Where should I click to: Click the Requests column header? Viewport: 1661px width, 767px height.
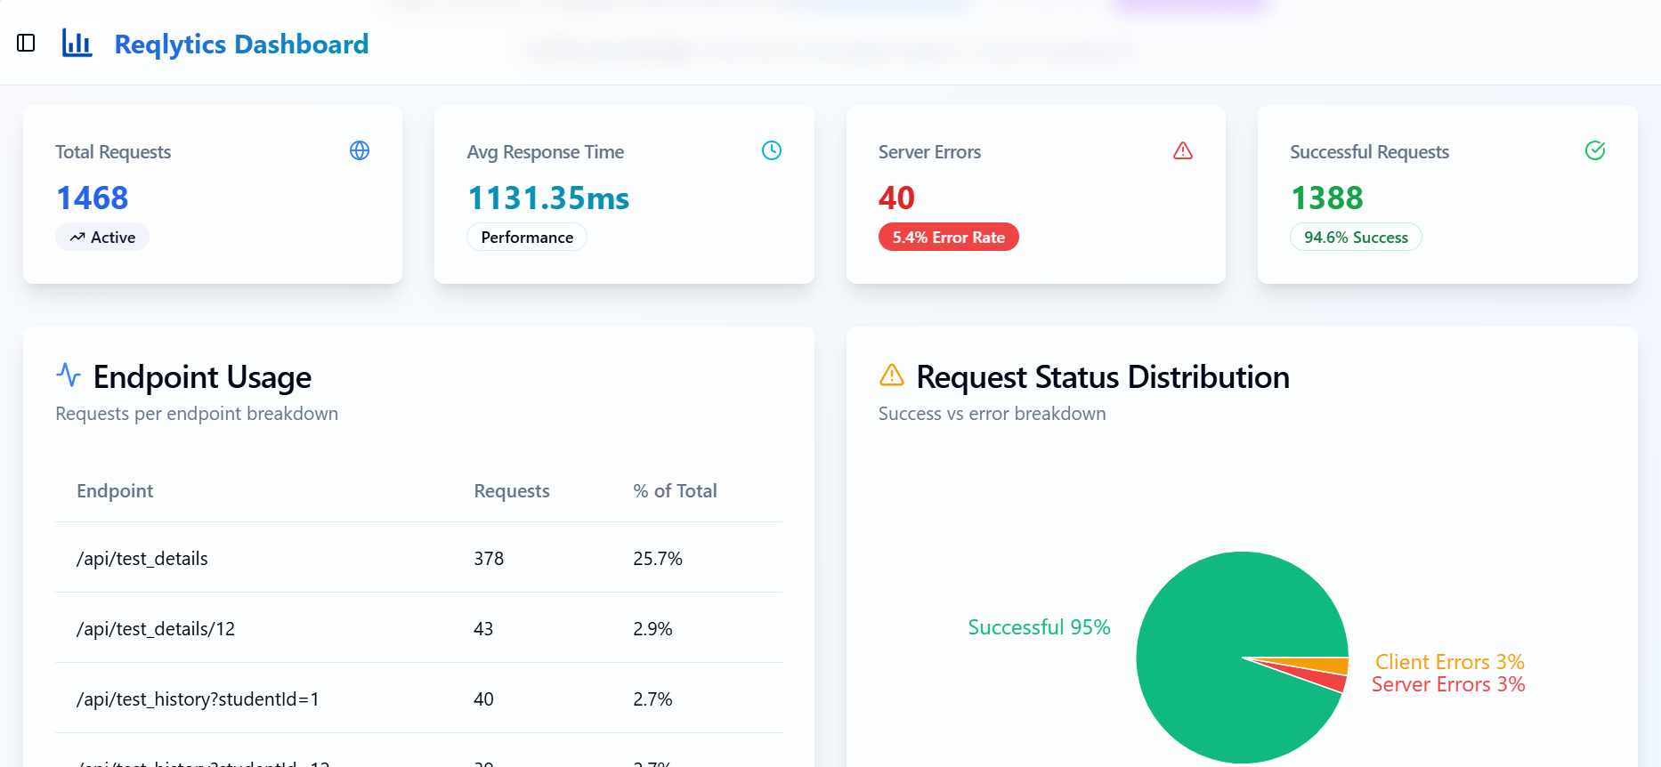pos(512,491)
